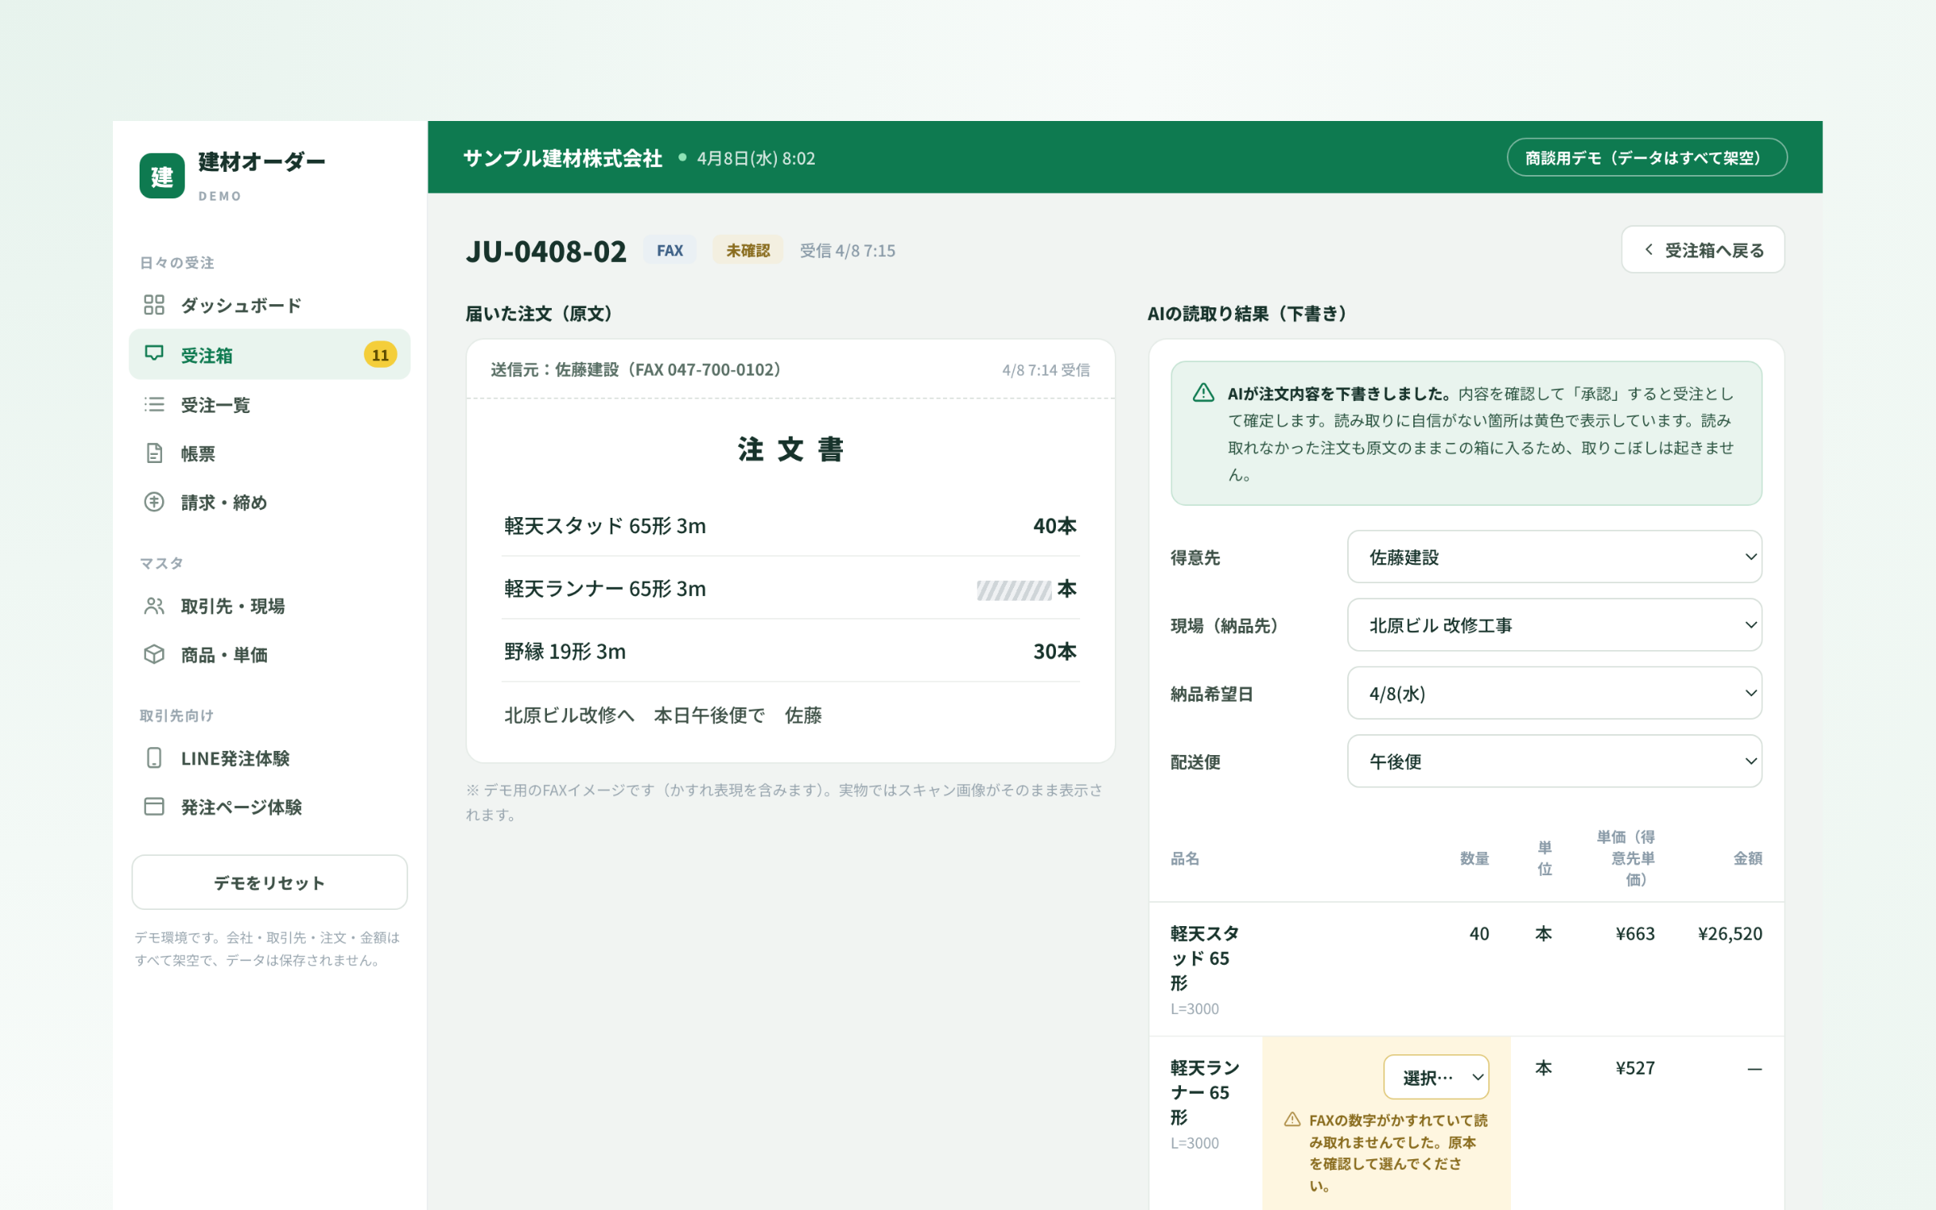
Task: Click the 30本 quantity in the fax
Action: click(1054, 652)
